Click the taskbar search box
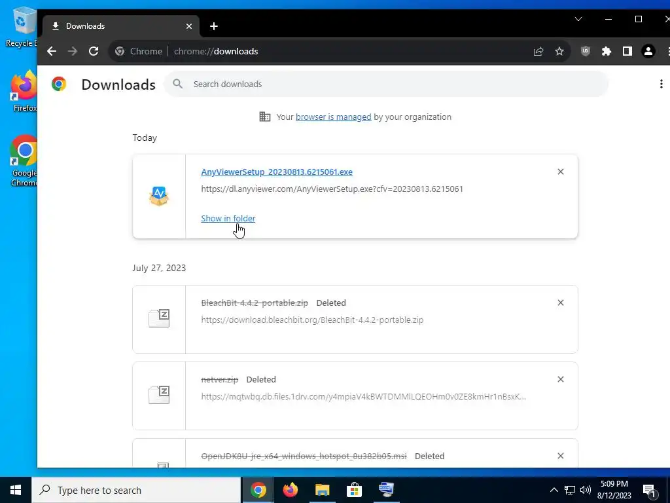The image size is (670, 503). (x=136, y=490)
